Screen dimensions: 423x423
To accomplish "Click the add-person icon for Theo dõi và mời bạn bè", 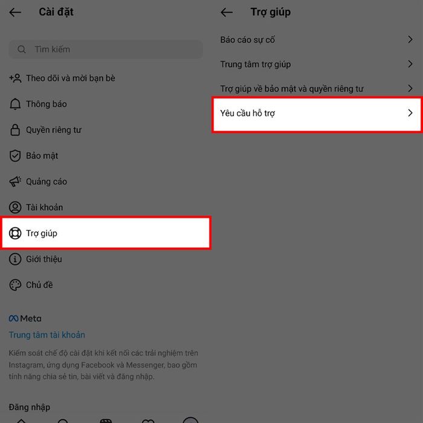I will coord(15,78).
